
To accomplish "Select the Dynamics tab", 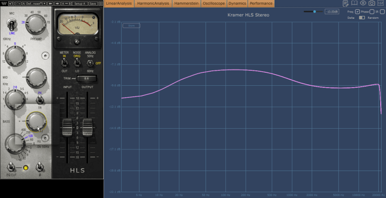I will click(x=237, y=3).
